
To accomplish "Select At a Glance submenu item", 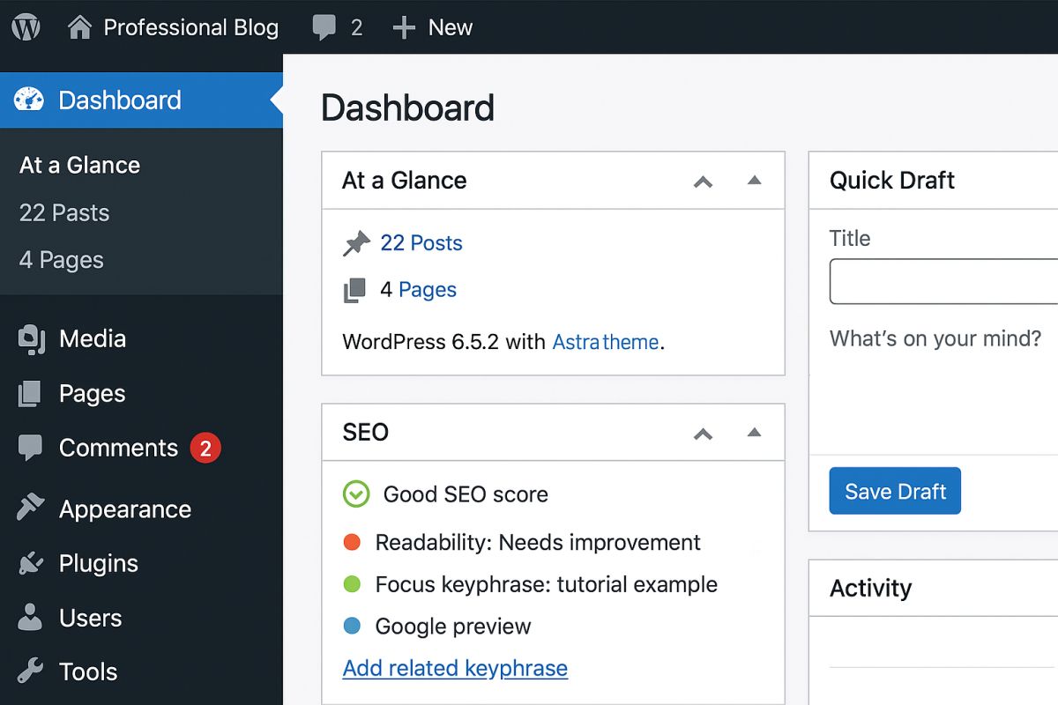I will (x=80, y=165).
